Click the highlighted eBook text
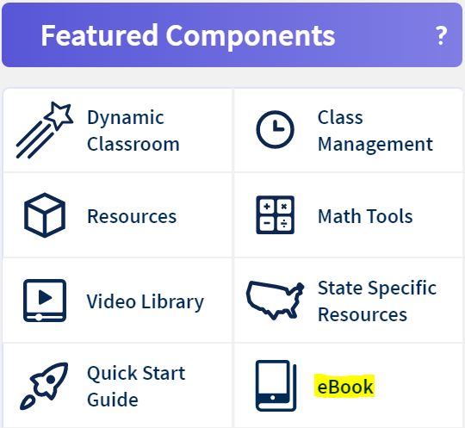The height and width of the screenshot is (428, 465). tap(344, 386)
